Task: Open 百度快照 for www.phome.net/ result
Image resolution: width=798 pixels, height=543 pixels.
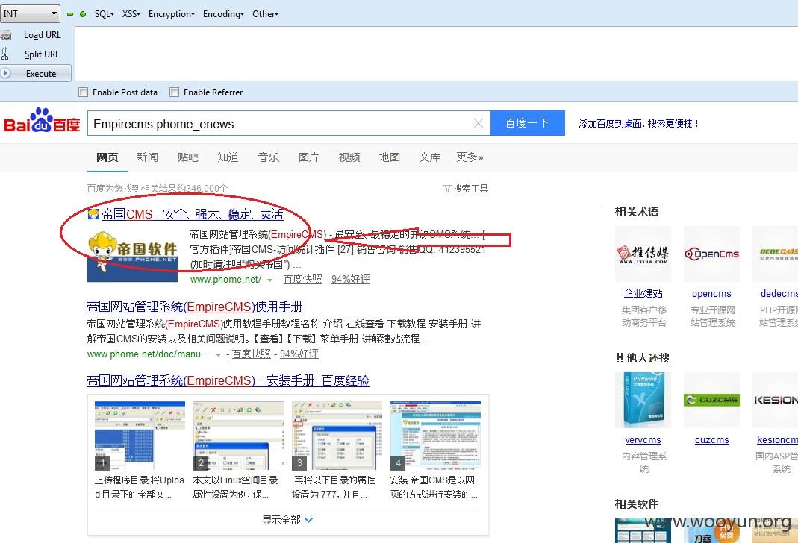Action: 303,279
